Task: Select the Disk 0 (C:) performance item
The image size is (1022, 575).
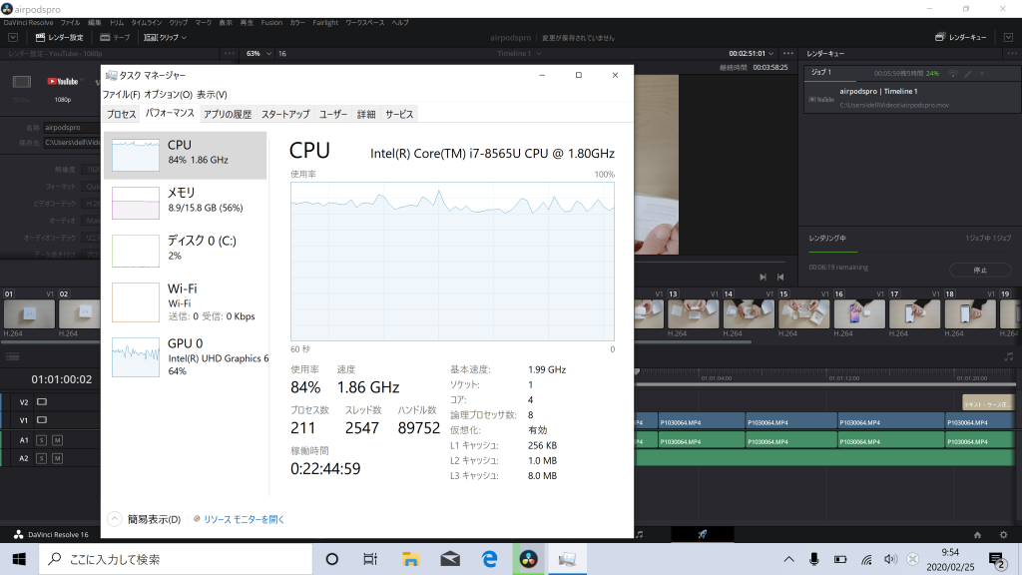Action: tap(185, 251)
